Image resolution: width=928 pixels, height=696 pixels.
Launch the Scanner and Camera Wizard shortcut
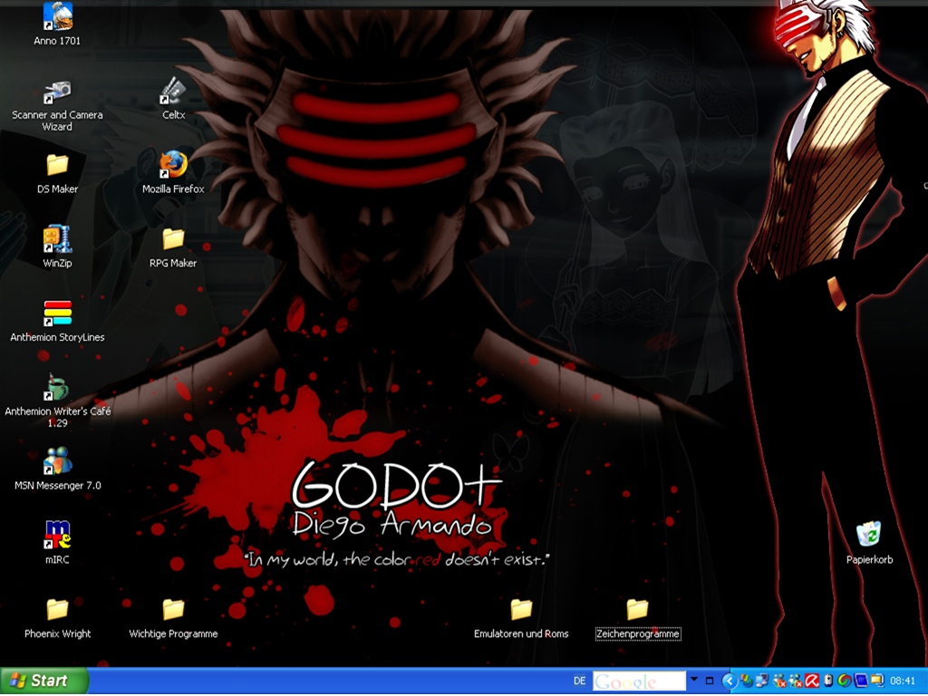pyautogui.click(x=57, y=105)
